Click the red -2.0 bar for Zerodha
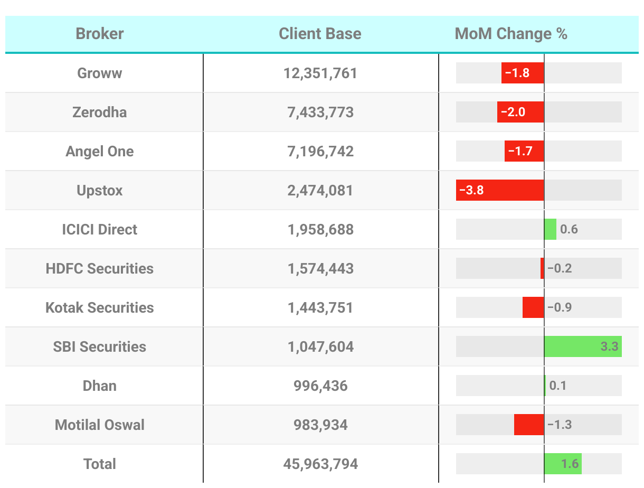This screenshot has width=644, height=488. [520, 112]
